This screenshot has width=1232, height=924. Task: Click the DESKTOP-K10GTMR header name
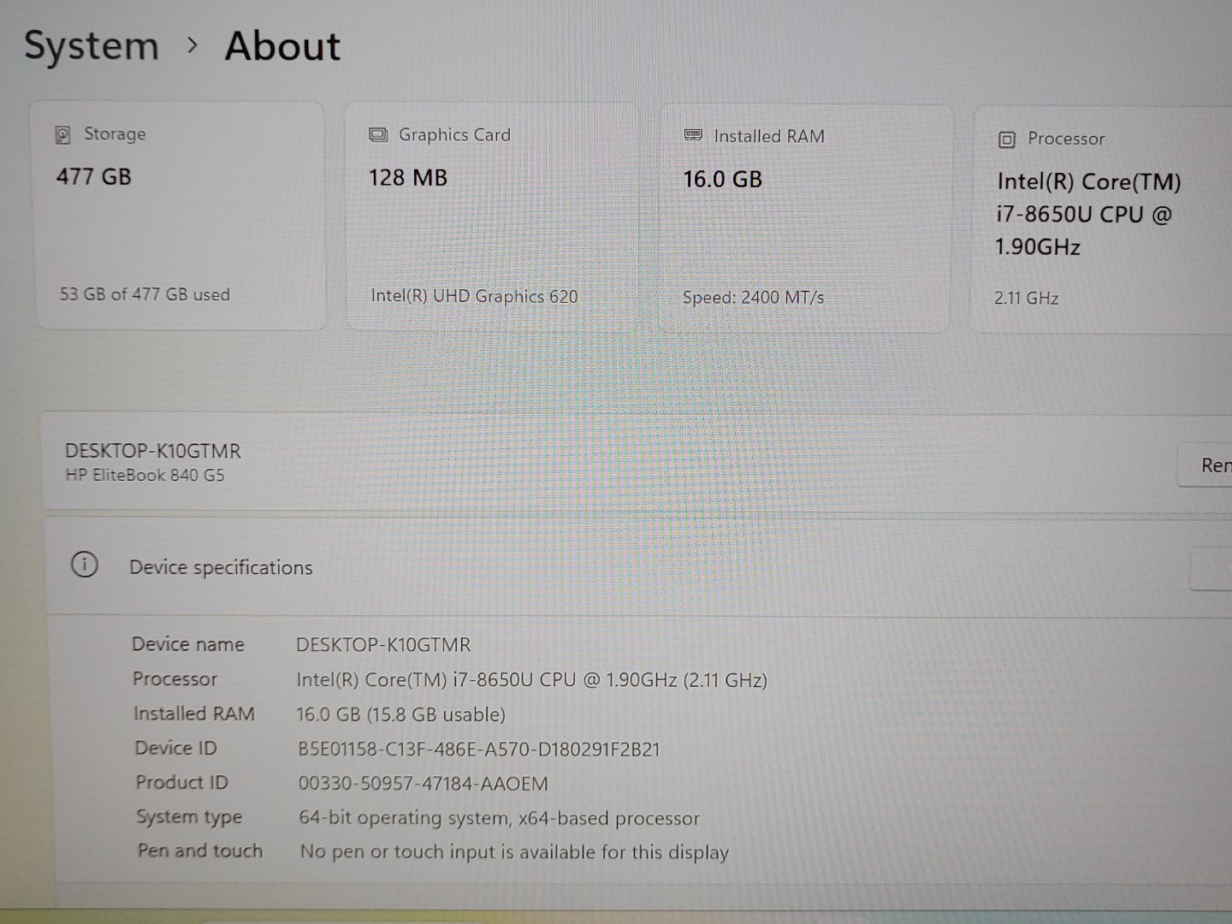click(x=153, y=451)
